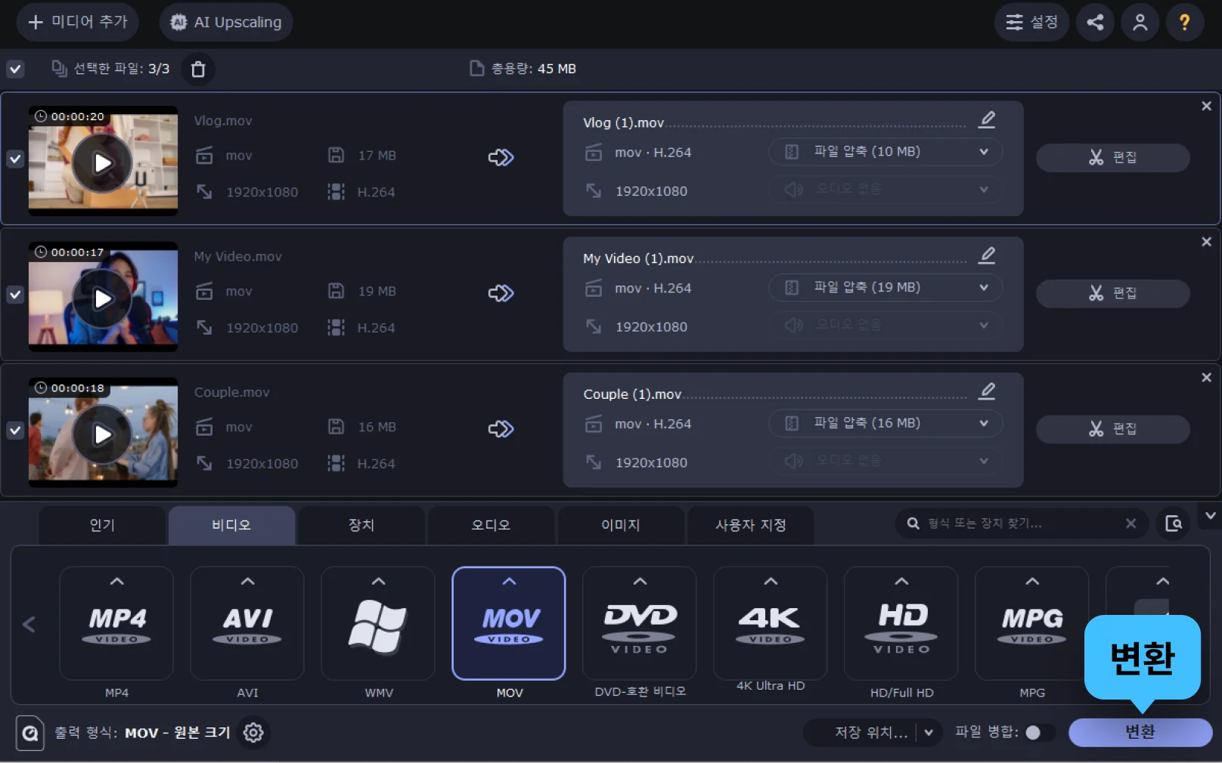Image resolution: width=1222 pixels, height=763 pixels.
Task: Uncheck the Couple.mov file checkbox
Action: pos(15,431)
